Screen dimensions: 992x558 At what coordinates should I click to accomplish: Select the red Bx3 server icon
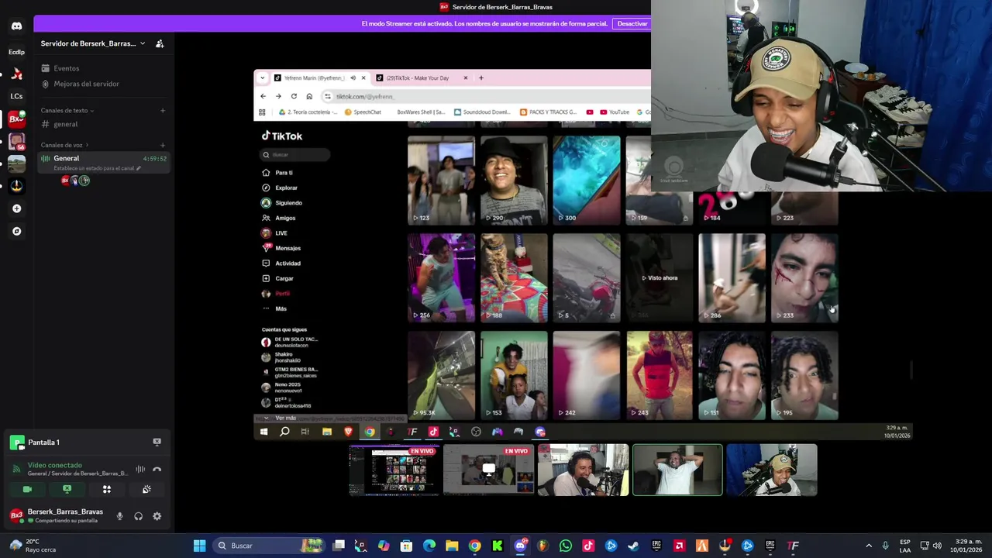coord(16,119)
